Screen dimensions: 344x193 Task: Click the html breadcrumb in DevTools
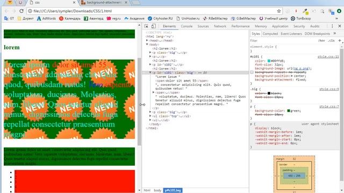(x=147, y=190)
